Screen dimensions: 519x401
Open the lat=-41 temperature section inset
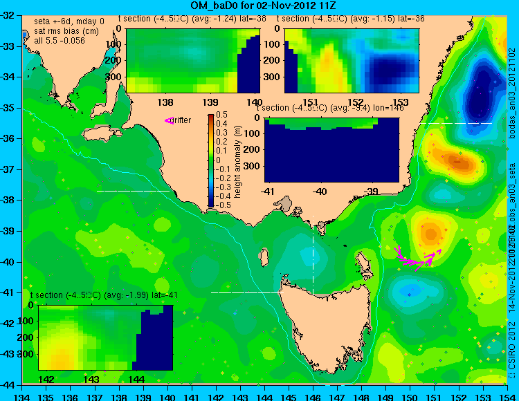(x=106, y=337)
